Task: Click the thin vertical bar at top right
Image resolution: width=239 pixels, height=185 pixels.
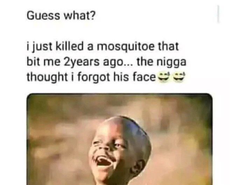Action: point(218,14)
